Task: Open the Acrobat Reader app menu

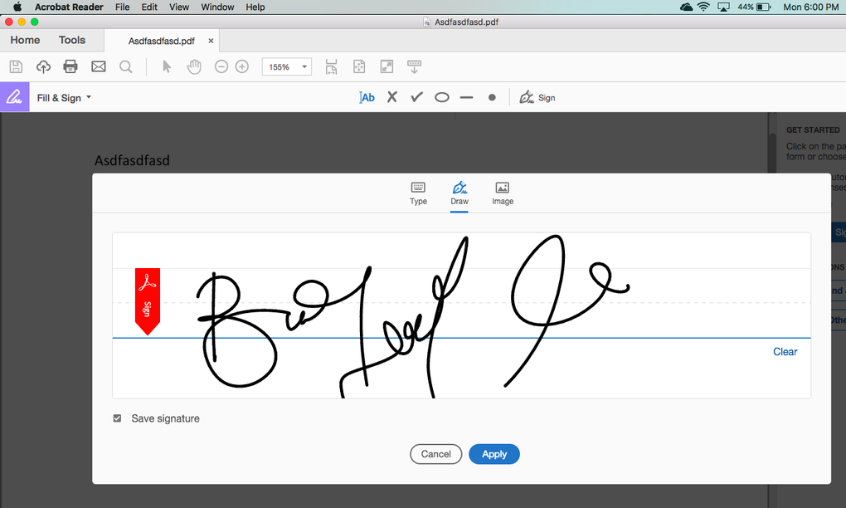Action: pyautogui.click(x=69, y=7)
